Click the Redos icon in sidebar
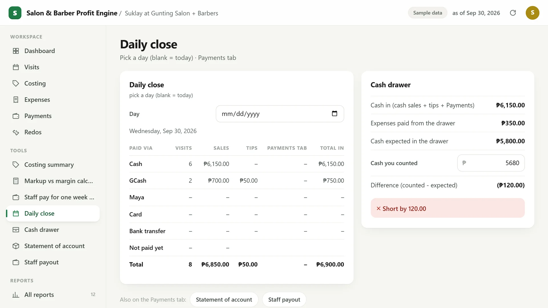 pos(16,132)
